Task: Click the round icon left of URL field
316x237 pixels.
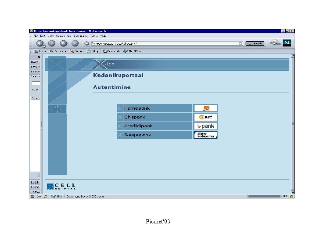Action: pos(86,43)
